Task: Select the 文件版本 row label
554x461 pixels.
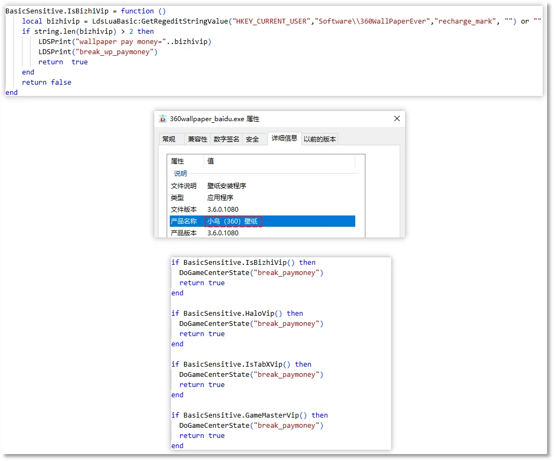Action: [184, 209]
